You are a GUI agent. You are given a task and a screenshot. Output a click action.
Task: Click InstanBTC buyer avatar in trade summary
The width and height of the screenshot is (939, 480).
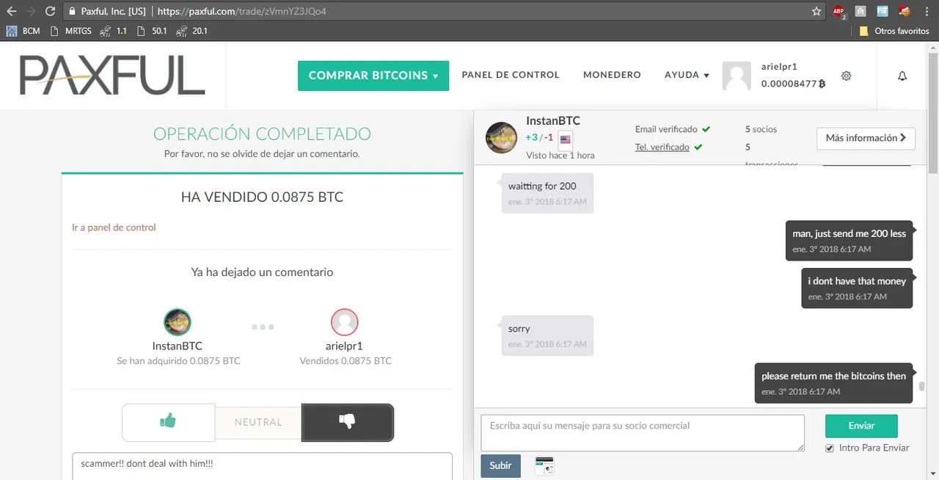click(178, 321)
